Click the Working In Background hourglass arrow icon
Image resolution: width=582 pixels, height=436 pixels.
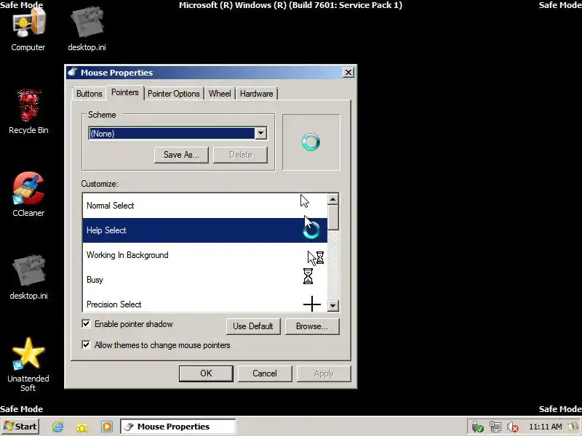316,258
